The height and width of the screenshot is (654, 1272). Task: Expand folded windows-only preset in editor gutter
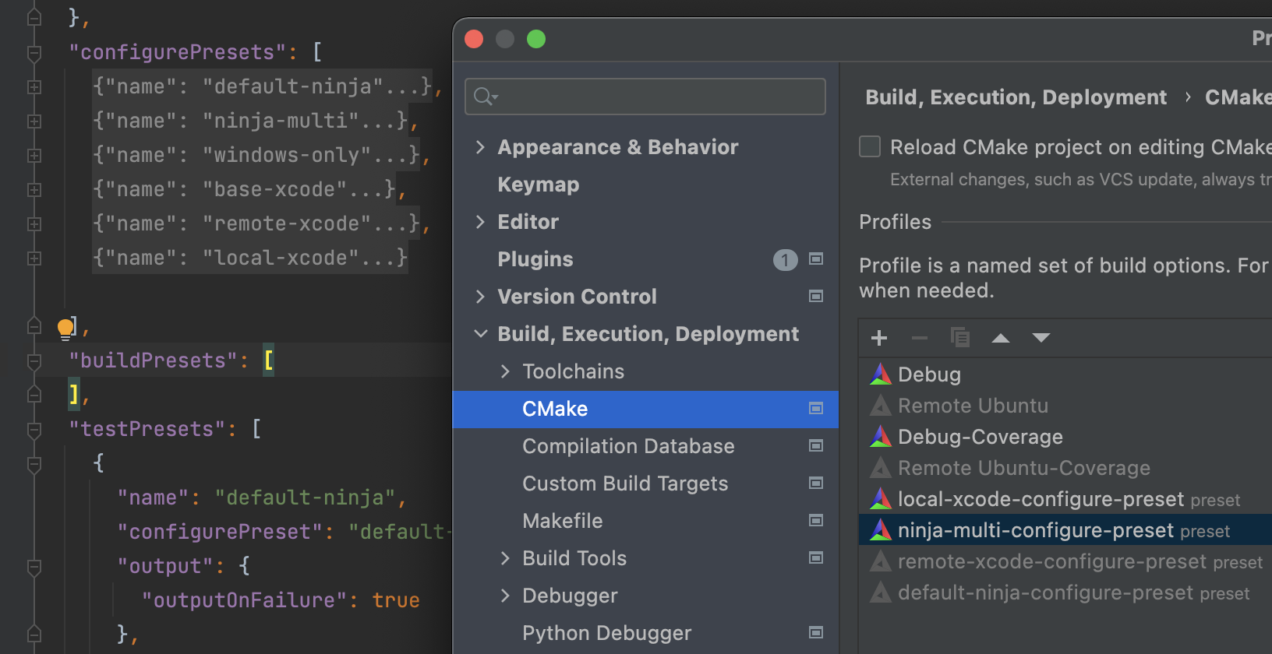pos(34,156)
